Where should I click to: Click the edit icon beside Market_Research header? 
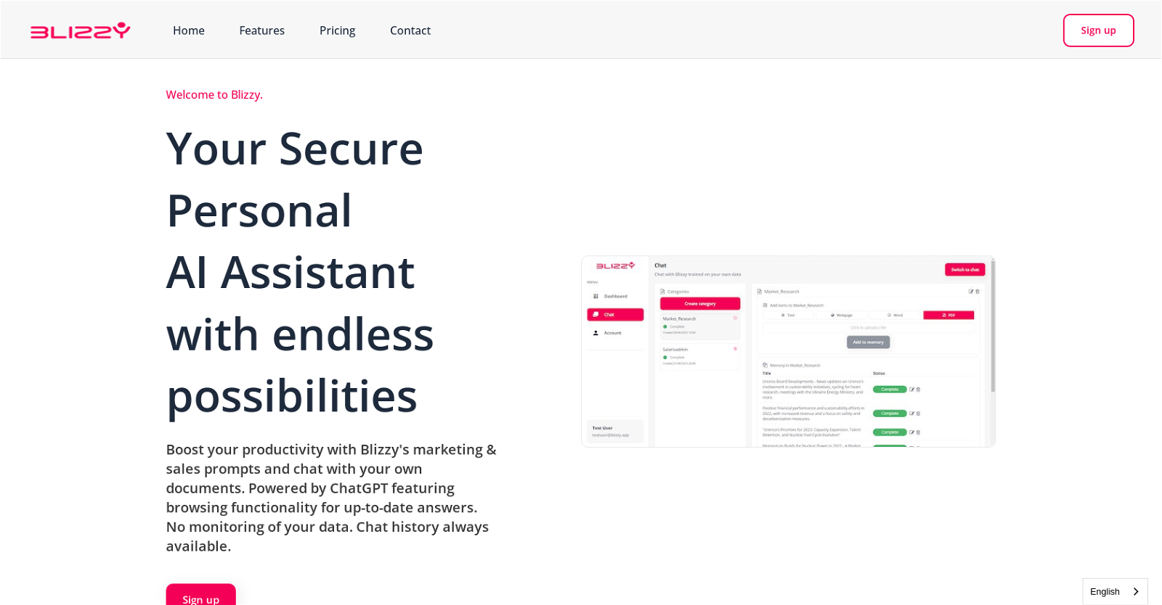pyautogui.click(x=971, y=292)
